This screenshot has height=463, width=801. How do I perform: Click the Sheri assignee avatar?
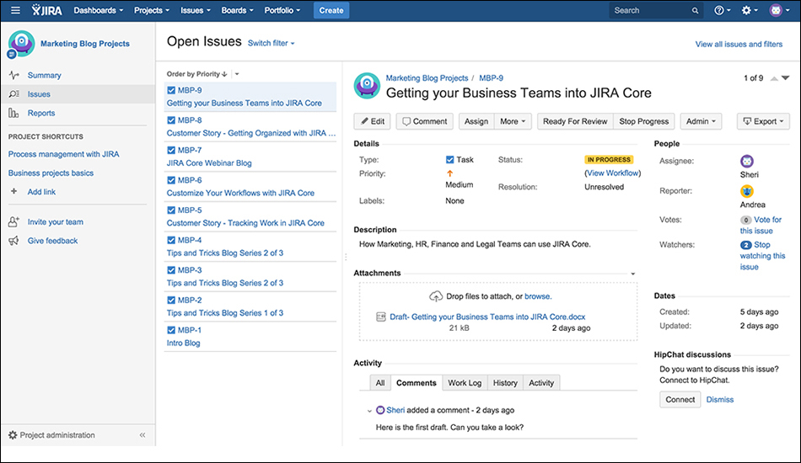click(x=747, y=161)
